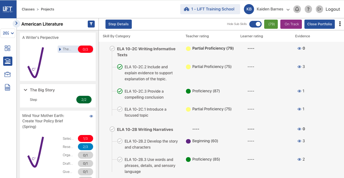The image size is (344, 178).
Task: Open the dashboard icon in left sidebar
Action: (x=8, y=48)
